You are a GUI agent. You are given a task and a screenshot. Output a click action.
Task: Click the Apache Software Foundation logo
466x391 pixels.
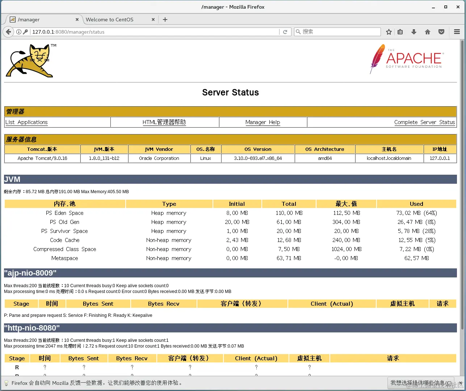point(406,59)
